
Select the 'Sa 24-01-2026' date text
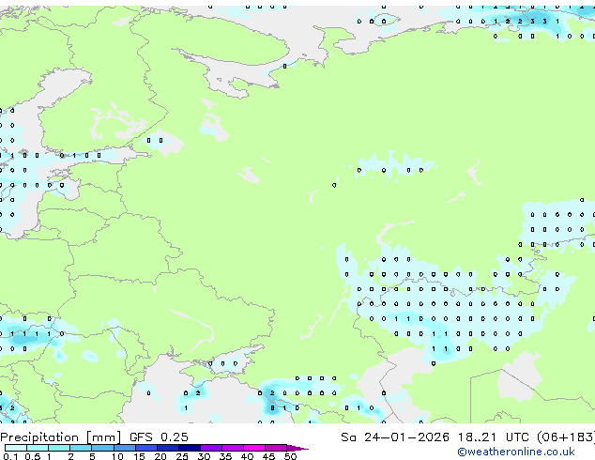tap(395, 437)
